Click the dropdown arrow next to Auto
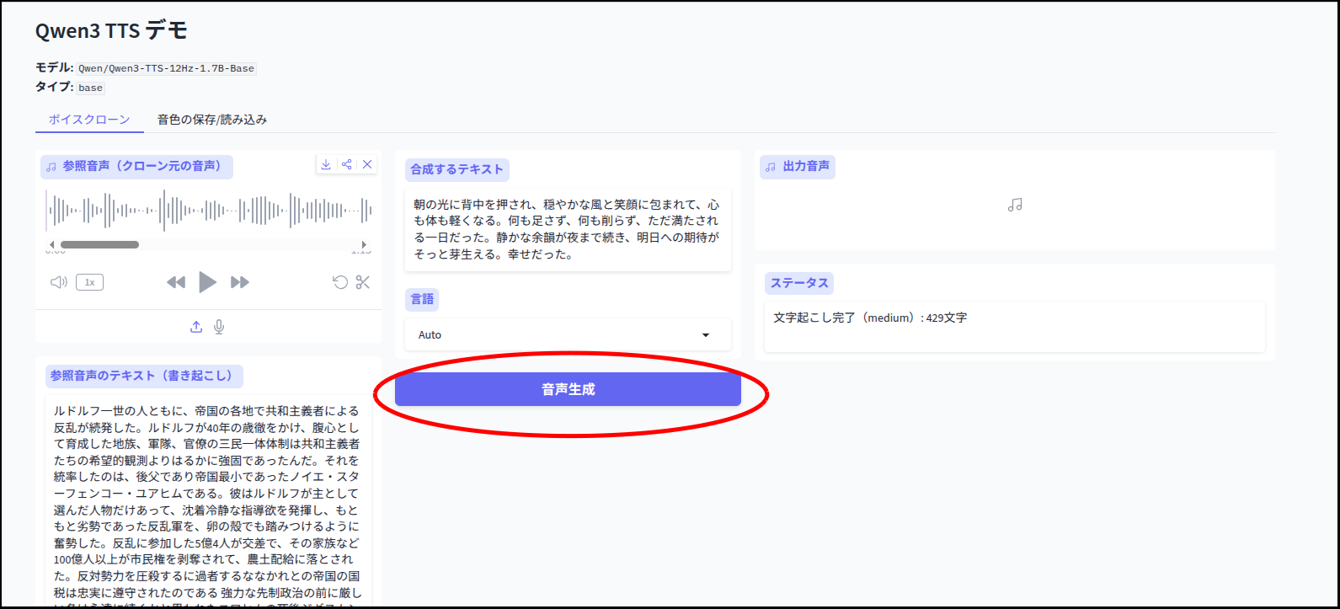 point(706,335)
